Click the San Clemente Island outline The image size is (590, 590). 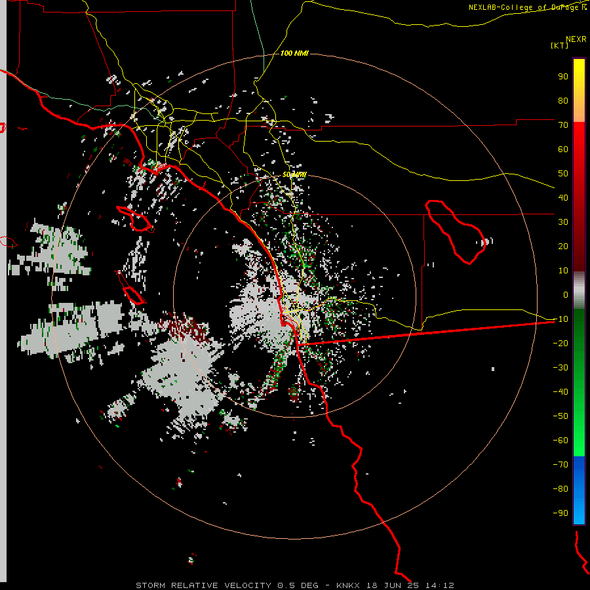tap(130, 287)
